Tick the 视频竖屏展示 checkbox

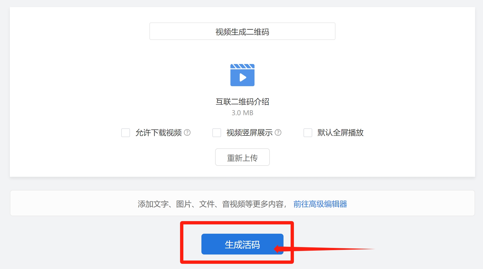point(217,133)
